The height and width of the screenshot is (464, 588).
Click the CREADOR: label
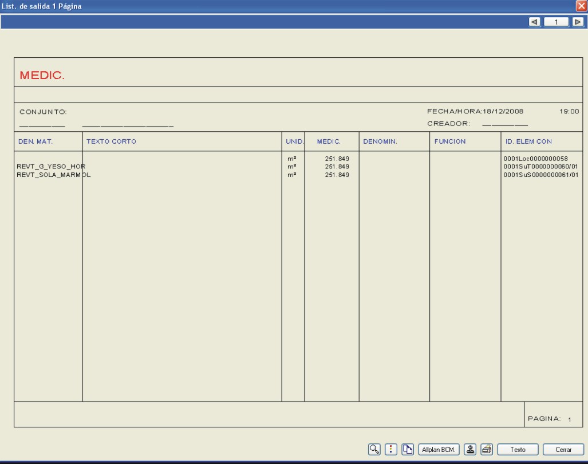coord(448,123)
